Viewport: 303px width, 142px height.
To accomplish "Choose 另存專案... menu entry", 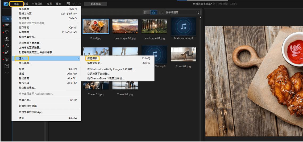I will pyautogui.click(x=46, y=32).
